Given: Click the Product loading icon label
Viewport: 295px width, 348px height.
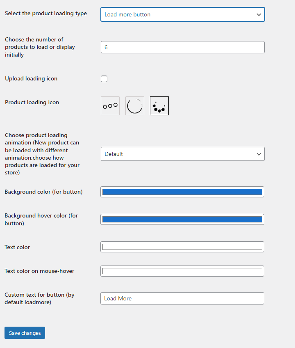Looking at the screenshot, I should pos(32,102).
